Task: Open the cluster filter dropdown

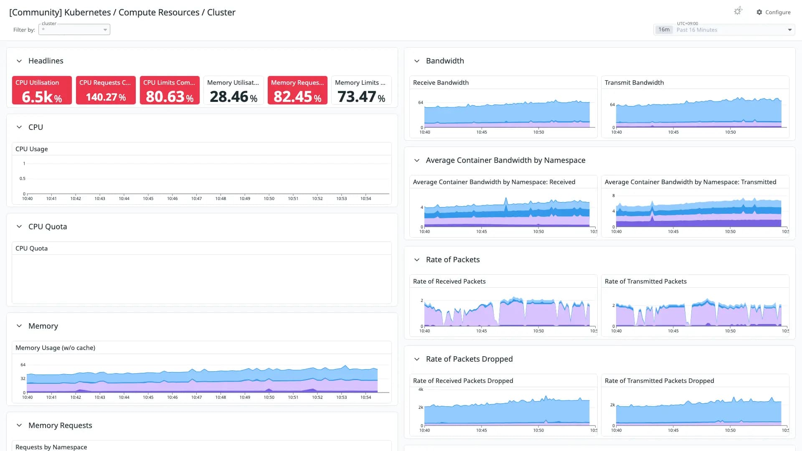Action: click(x=74, y=30)
